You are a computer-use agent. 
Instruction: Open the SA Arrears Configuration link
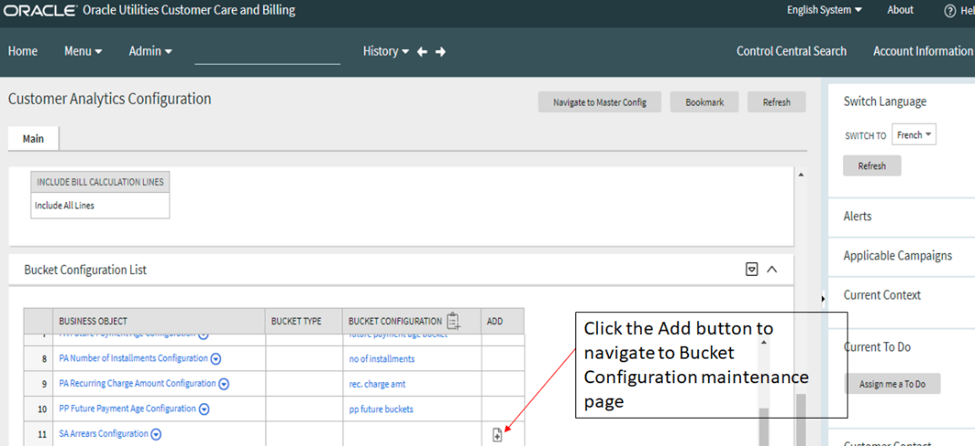pos(104,433)
